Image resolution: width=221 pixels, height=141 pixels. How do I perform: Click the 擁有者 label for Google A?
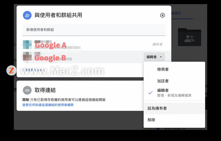point(157,44)
